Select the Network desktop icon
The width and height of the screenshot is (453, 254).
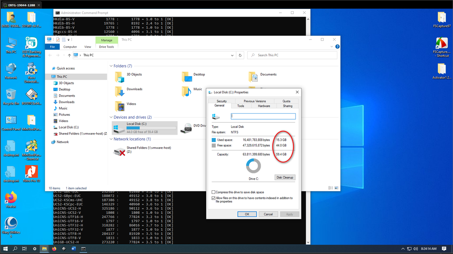11,71
